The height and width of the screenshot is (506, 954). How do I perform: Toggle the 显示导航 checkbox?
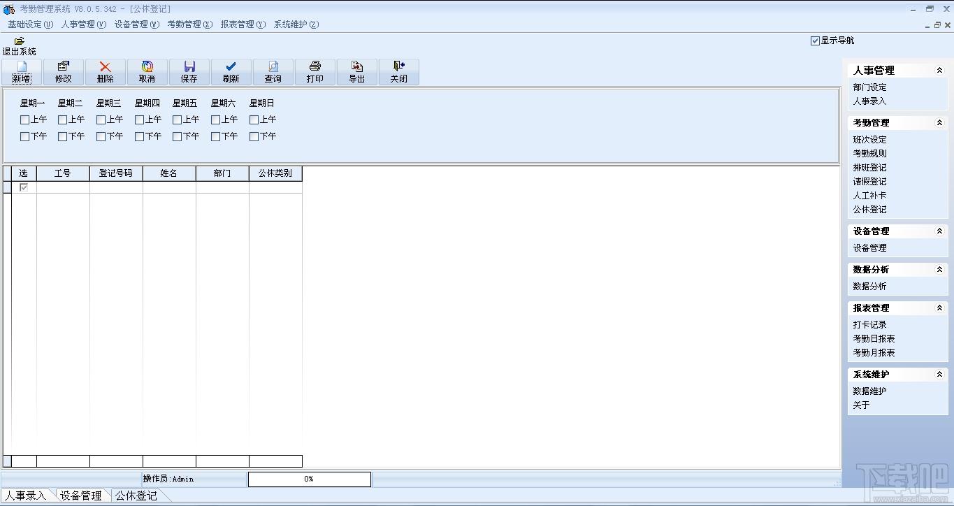point(815,41)
